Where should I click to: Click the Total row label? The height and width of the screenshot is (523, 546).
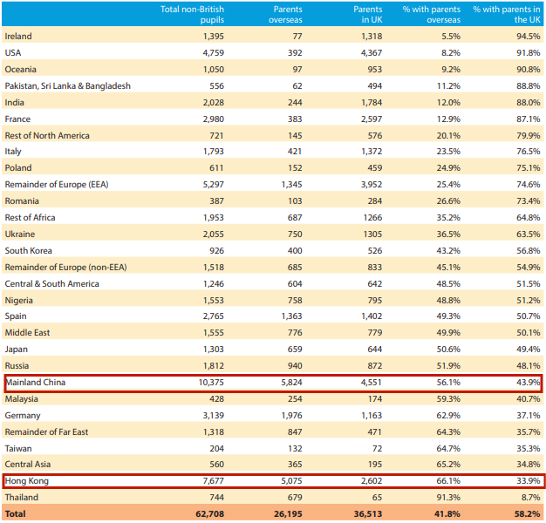tap(15, 514)
